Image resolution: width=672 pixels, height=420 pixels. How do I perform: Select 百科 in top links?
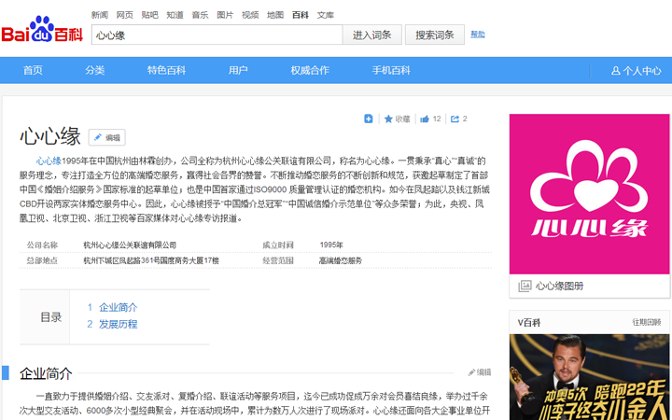point(300,15)
